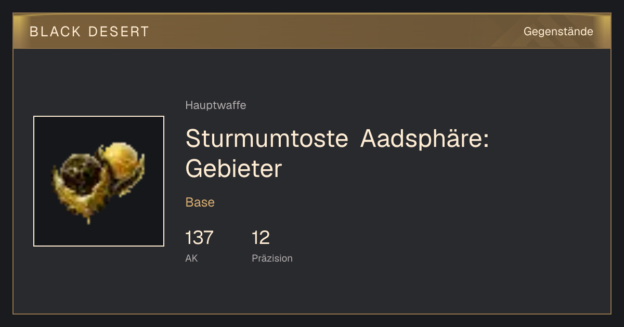
Task: Click the word Sturmumtoste in title
Action: click(267, 139)
